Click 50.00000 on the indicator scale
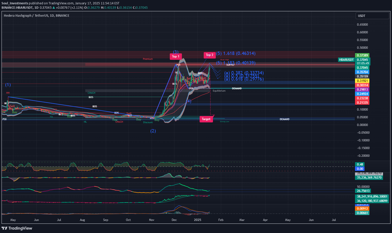The width and height of the screenshot is (392, 233). [363, 187]
